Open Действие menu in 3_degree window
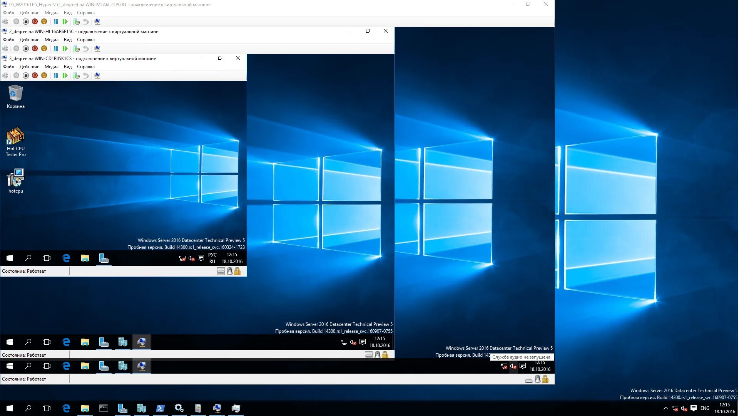 click(x=29, y=67)
